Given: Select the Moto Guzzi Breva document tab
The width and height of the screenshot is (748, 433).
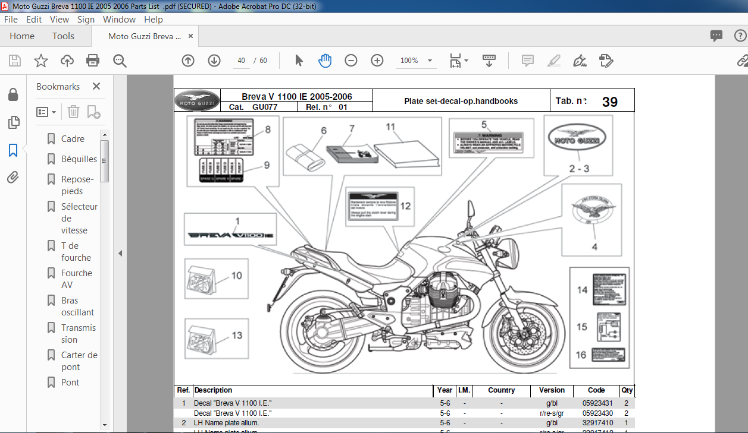Looking at the screenshot, I should (145, 36).
